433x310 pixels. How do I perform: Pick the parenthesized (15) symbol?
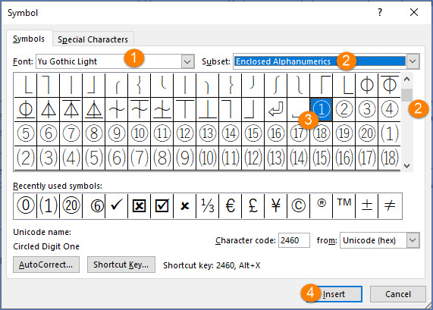[322, 158]
